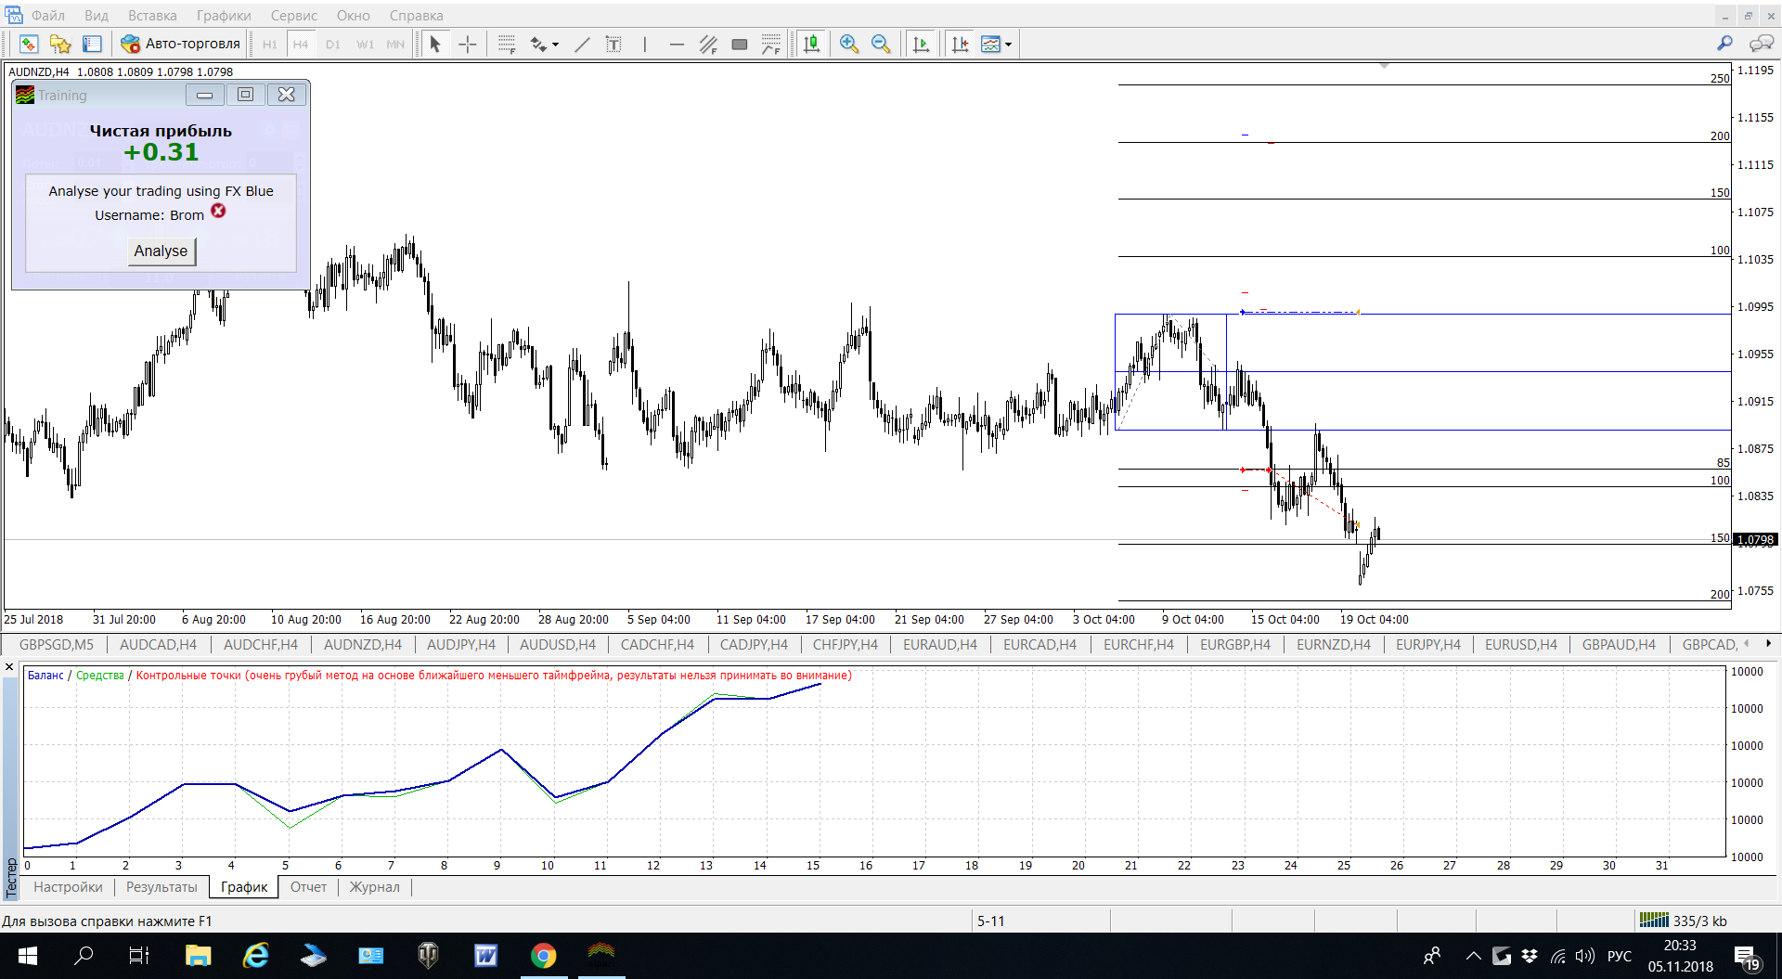Open the Market Watch favorites icon
The width and height of the screenshot is (1782, 979).
(x=60, y=44)
